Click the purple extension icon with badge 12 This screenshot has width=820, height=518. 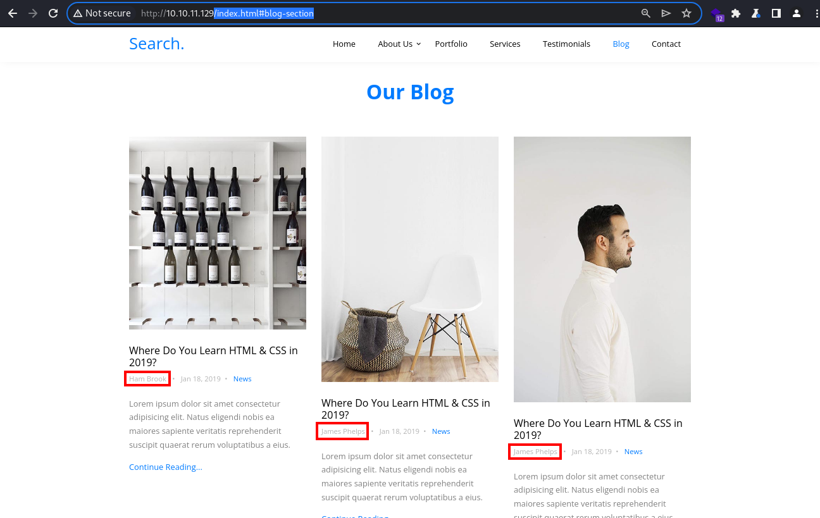tap(716, 14)
